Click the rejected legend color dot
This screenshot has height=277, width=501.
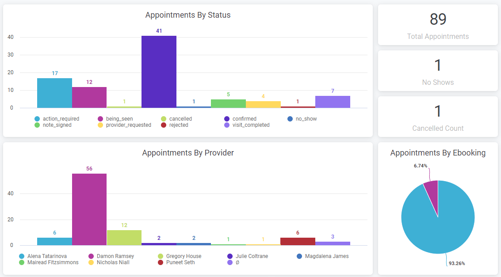164,125
